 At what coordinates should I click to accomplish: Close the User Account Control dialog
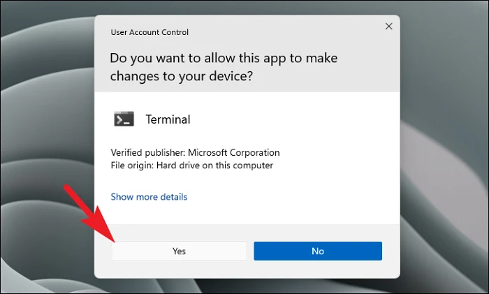[x=388, y=27]
